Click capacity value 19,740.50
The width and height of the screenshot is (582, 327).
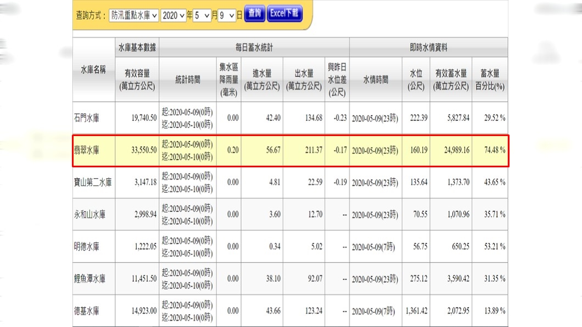(x=144, y=118)
